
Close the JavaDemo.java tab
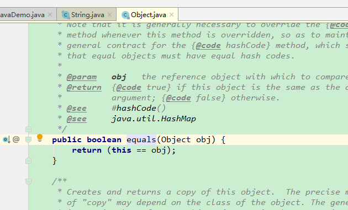pyautogui.click(x=50, y=15)
